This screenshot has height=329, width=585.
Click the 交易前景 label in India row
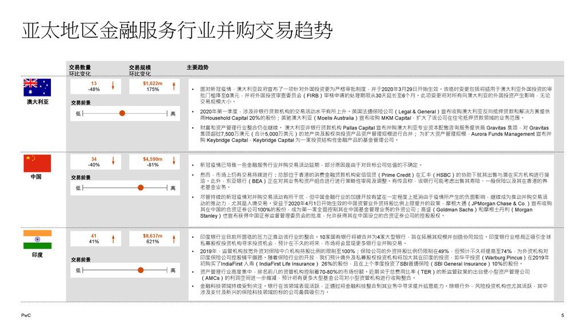pos(81,260)
